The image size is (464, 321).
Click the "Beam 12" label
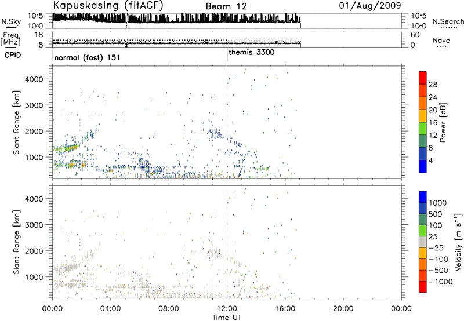coord(226,6)
